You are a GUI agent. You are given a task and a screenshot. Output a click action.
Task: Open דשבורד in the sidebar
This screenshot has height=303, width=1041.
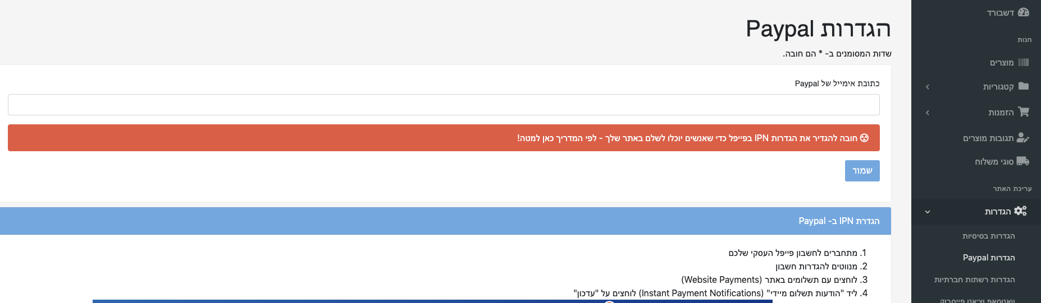click(1001, 13)
